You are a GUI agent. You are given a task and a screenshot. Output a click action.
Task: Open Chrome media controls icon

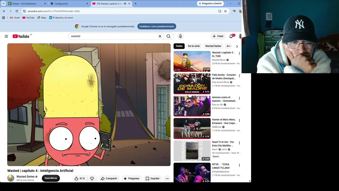pyautogui.click(x=234, y=11)
